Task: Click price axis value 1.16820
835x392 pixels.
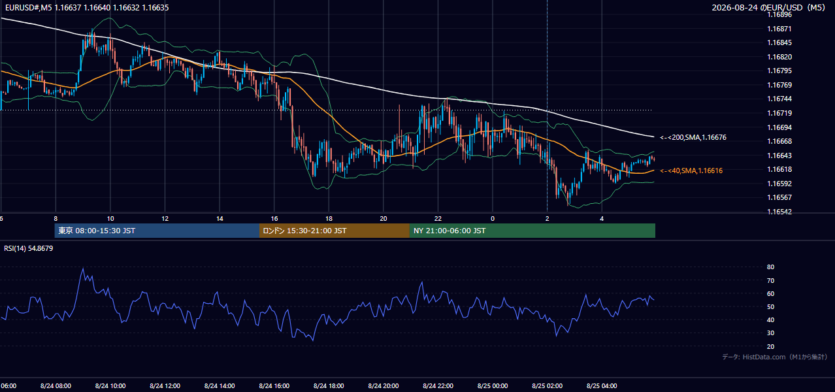Action: click(x=781, y=57)
